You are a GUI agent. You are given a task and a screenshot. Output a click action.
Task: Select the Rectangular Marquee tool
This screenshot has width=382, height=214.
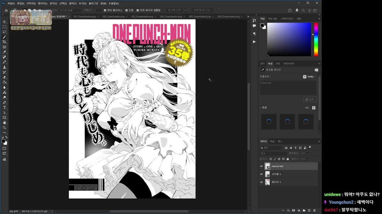(4, 27)
